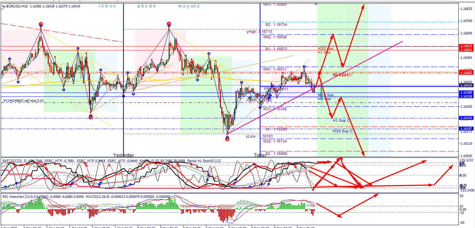
Task: Click the 1.16110 price axis value
Action: pos(466,144)
